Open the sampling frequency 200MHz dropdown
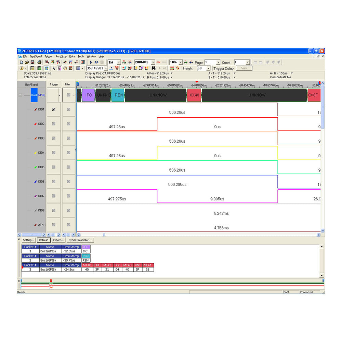Viewport: 342px width, 342px height. [153, 62]
